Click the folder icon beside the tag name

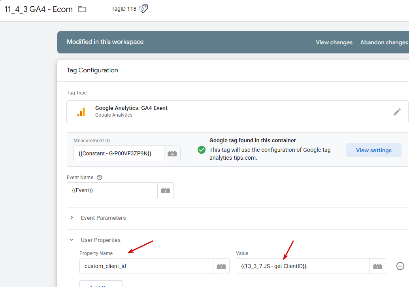[x=82, y=9]
